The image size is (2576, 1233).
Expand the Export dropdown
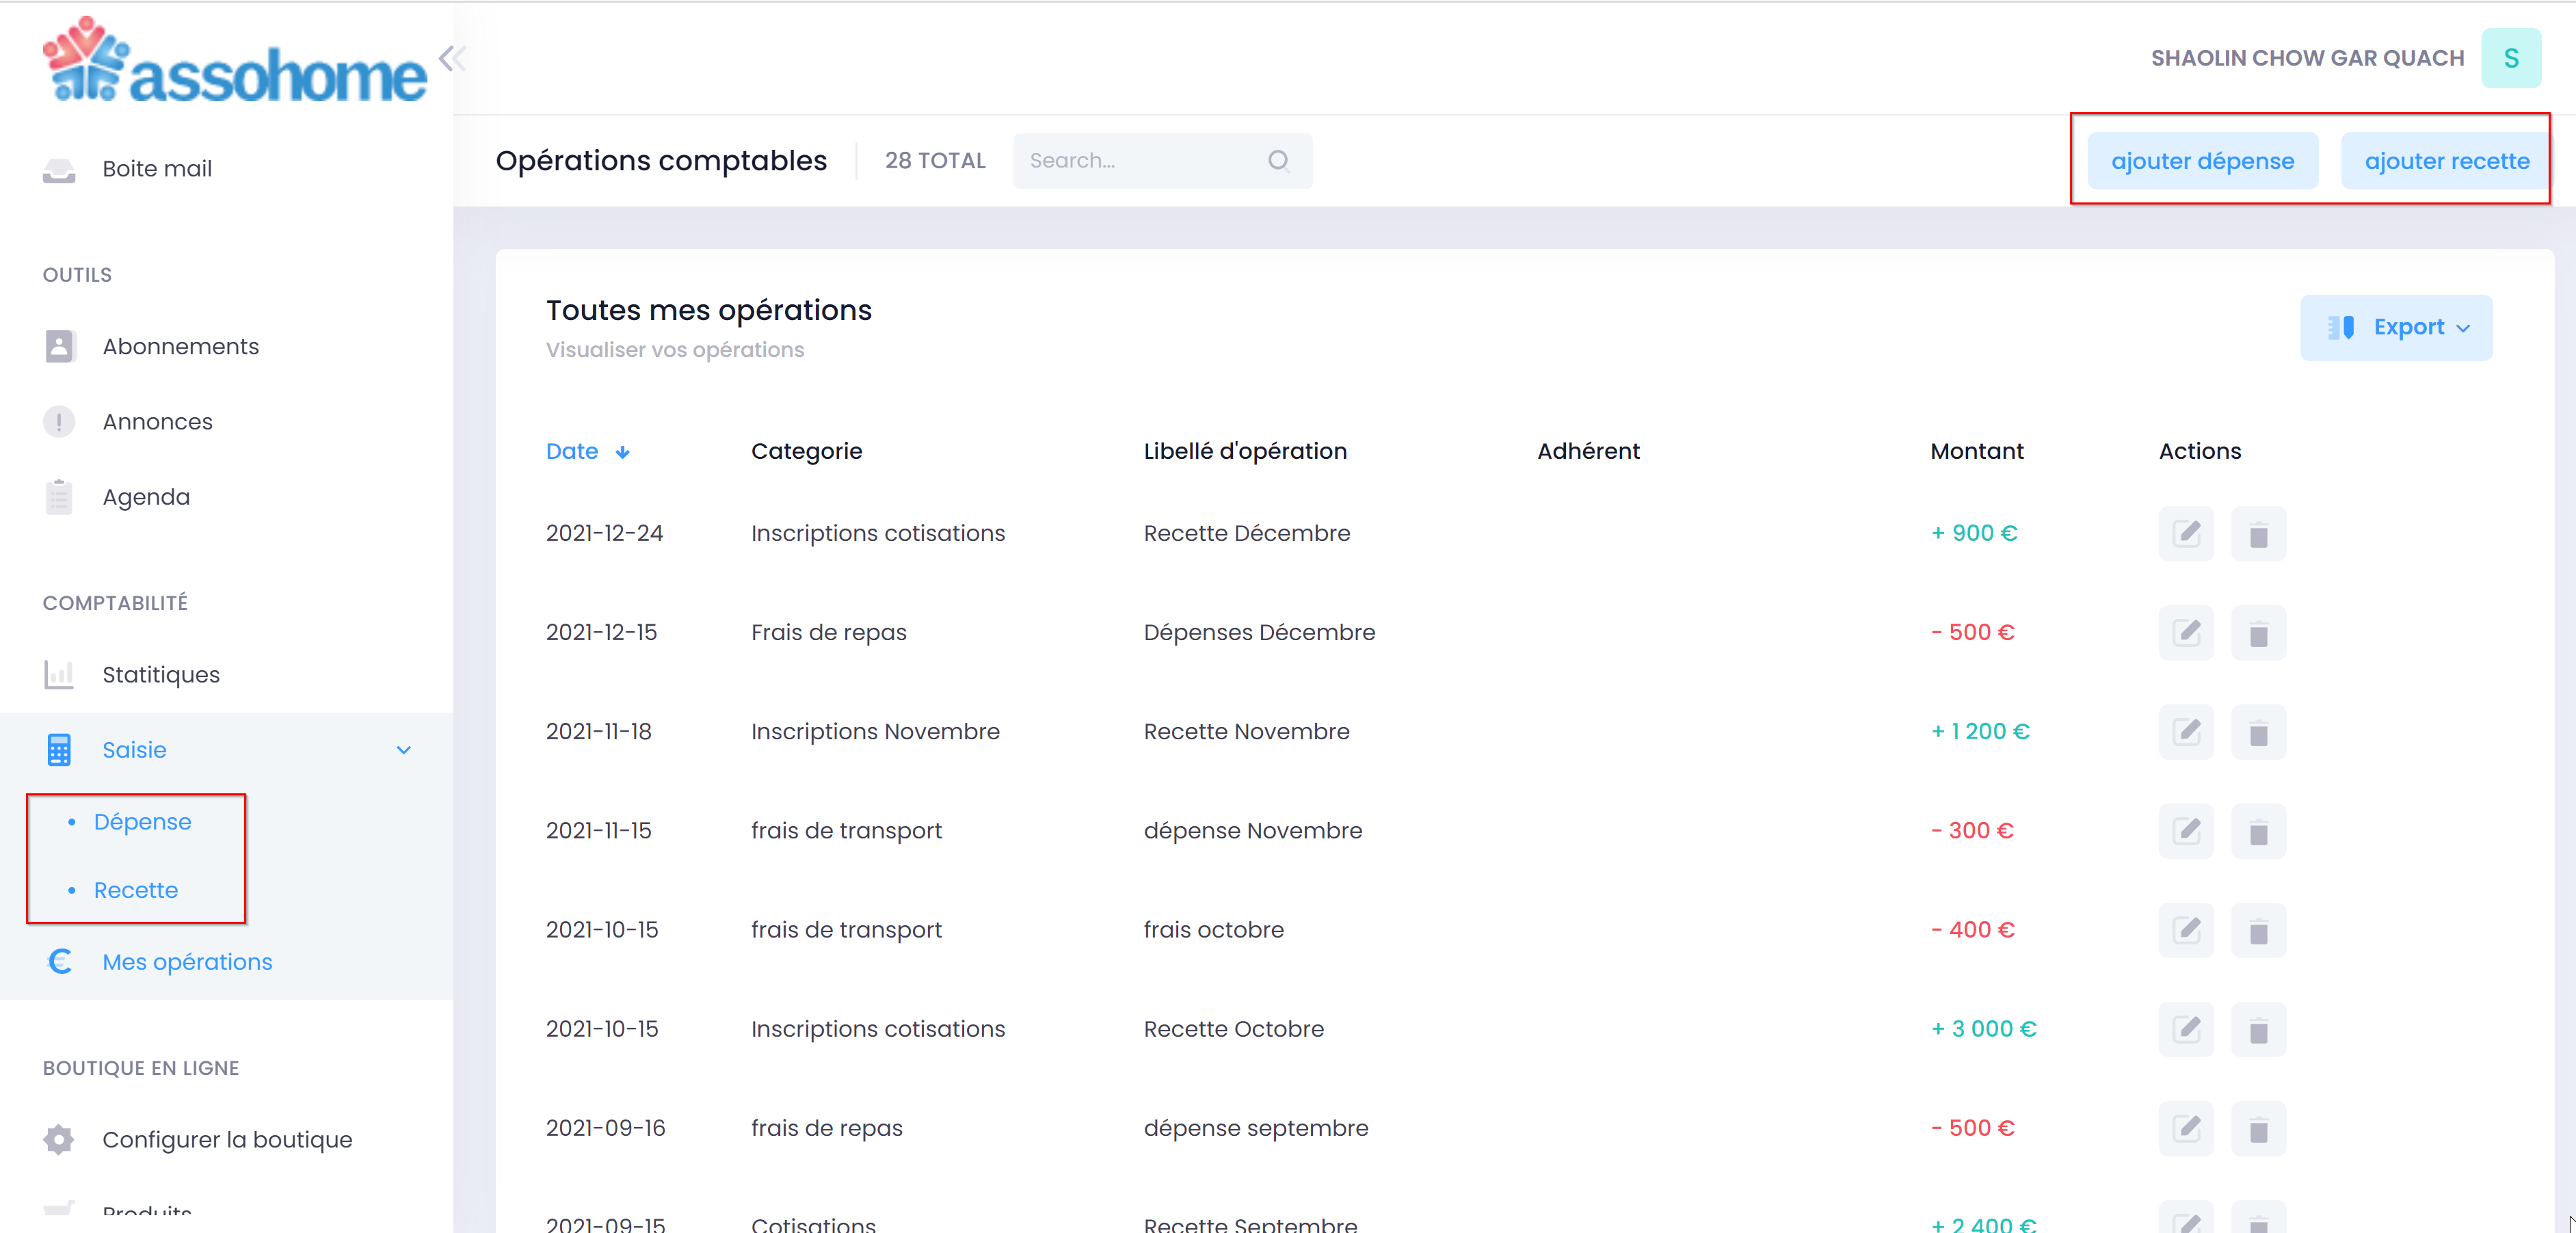[x=2397, y=327]
